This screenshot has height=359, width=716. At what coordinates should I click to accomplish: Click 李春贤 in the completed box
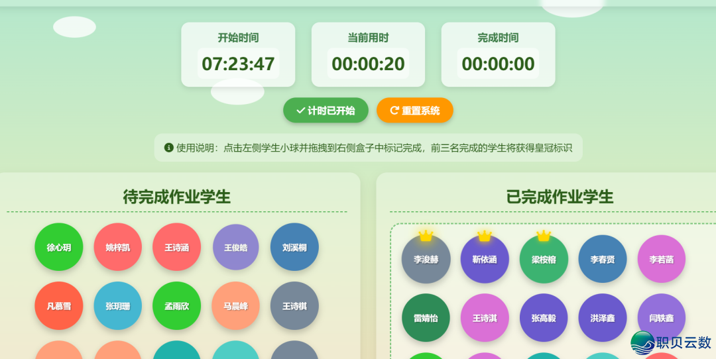point(603,260)
